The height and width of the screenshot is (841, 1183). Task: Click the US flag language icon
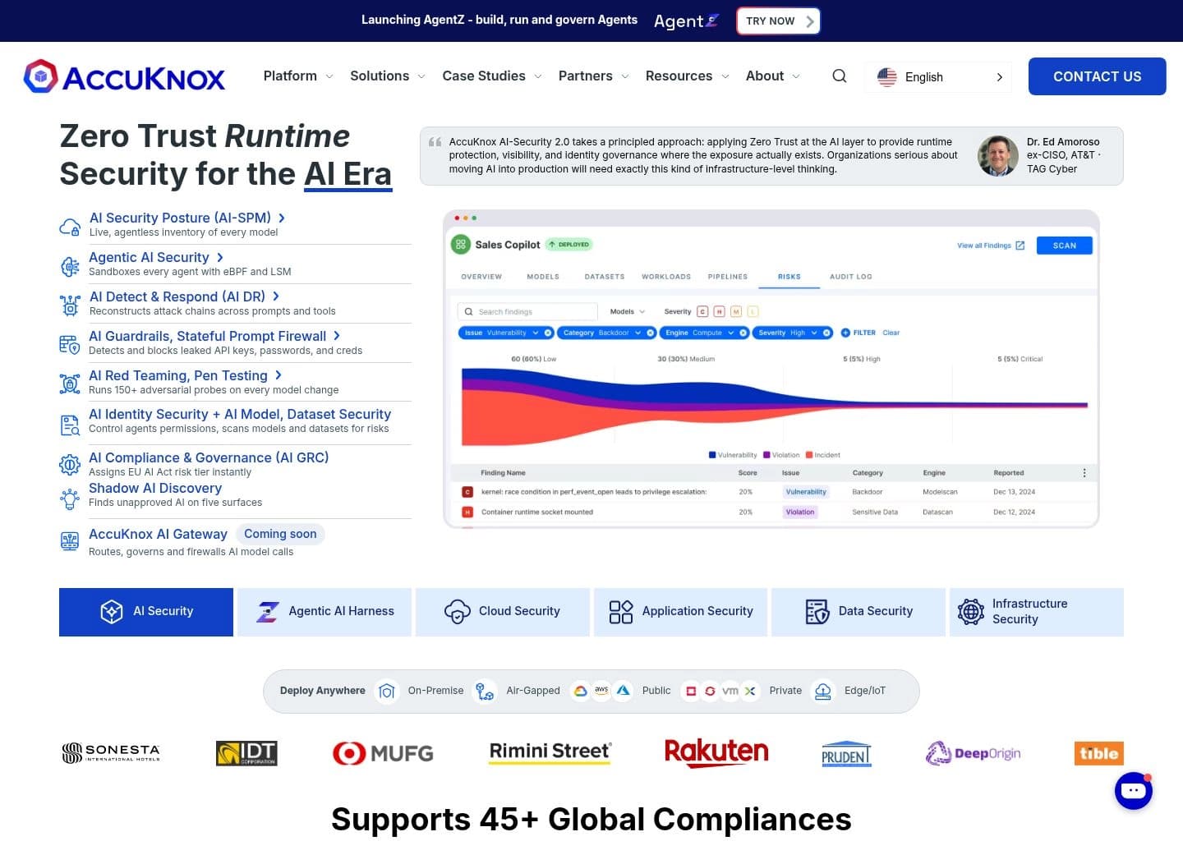pos(887,77)
